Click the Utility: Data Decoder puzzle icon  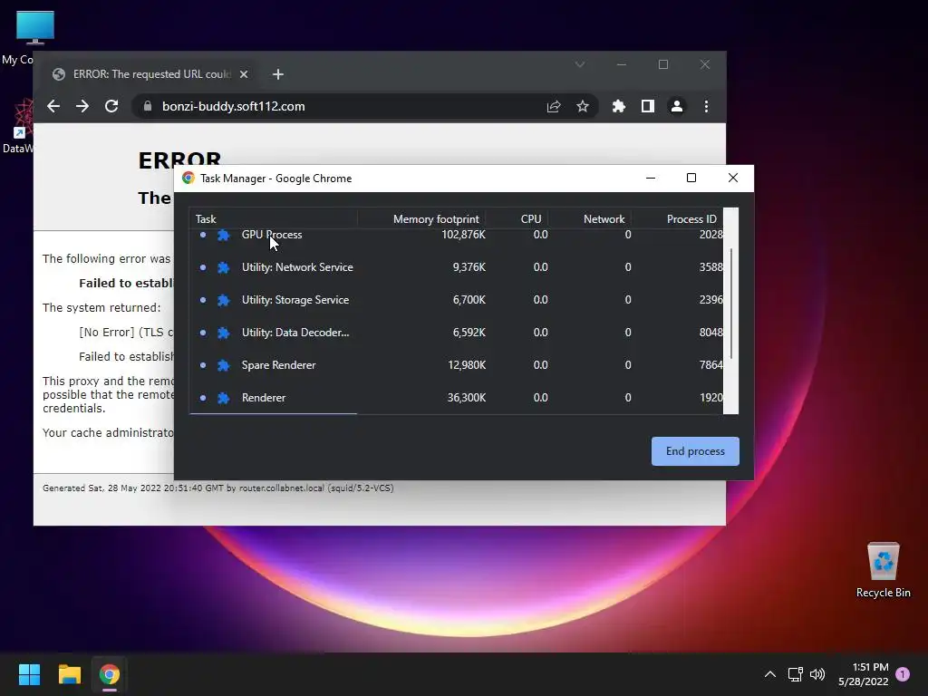pos(223,333)
